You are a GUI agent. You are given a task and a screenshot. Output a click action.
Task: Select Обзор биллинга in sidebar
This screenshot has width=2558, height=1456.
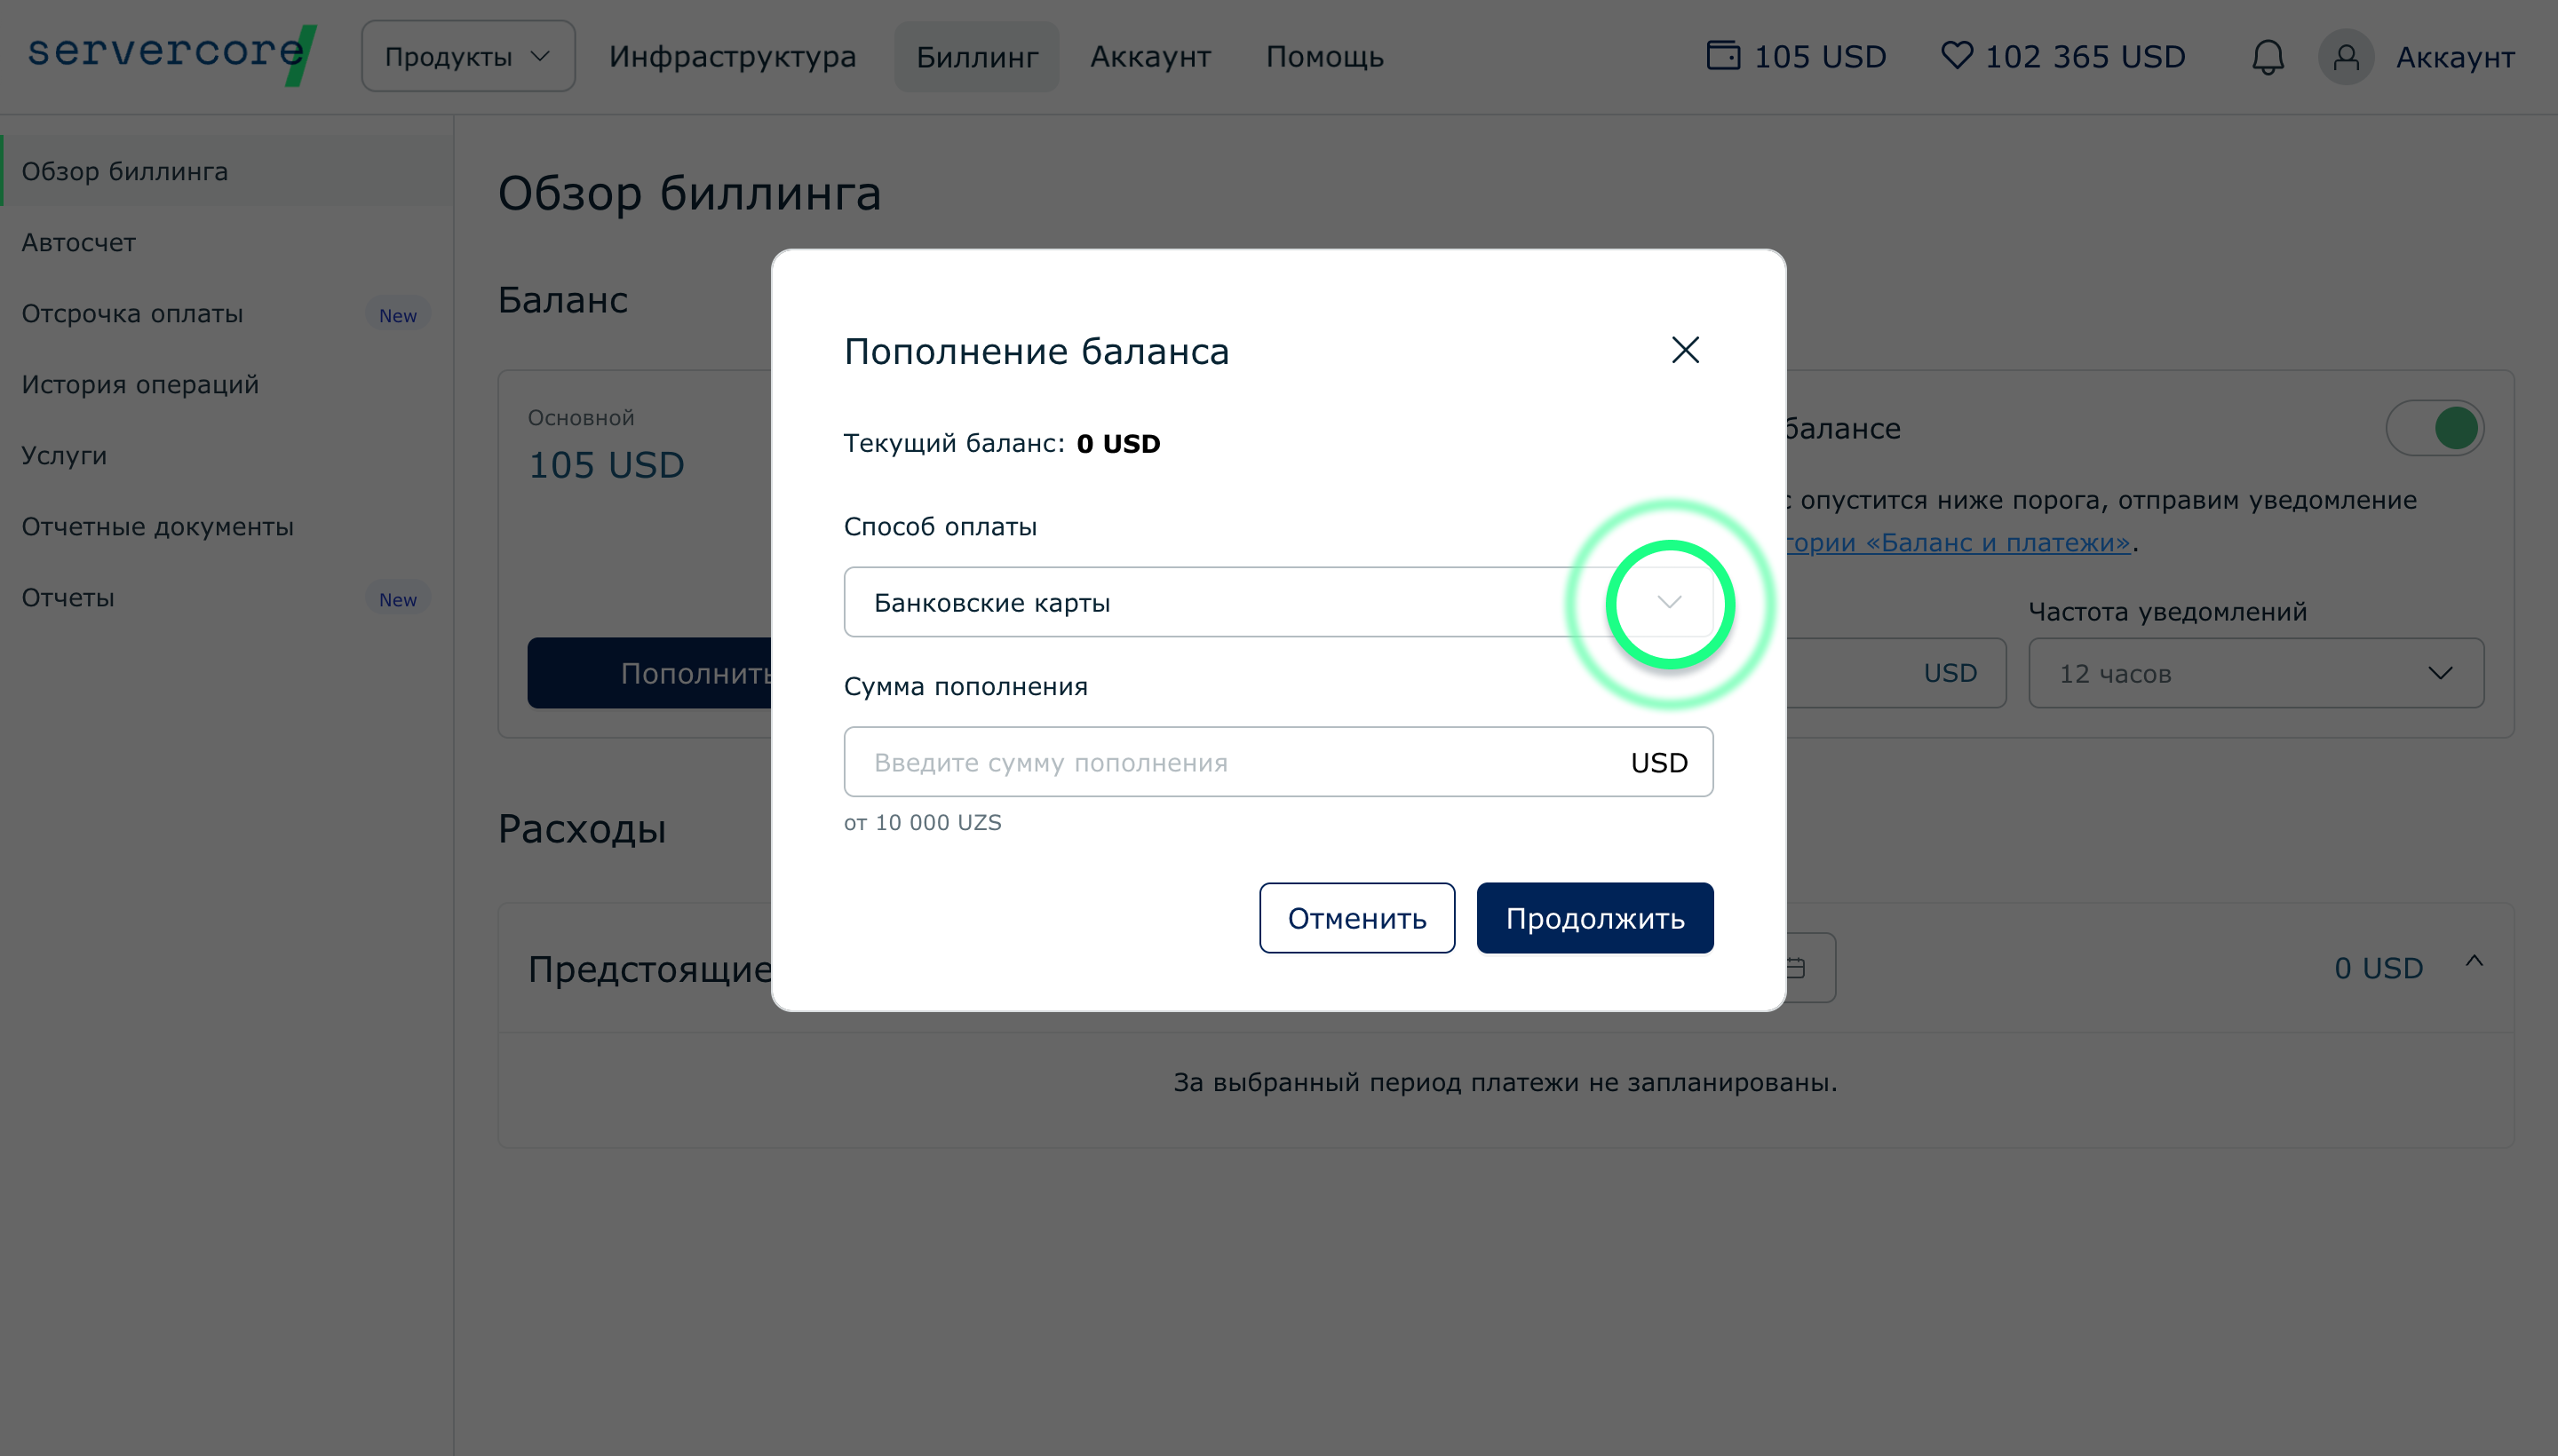pyautogui.click(x=227, y=171)
